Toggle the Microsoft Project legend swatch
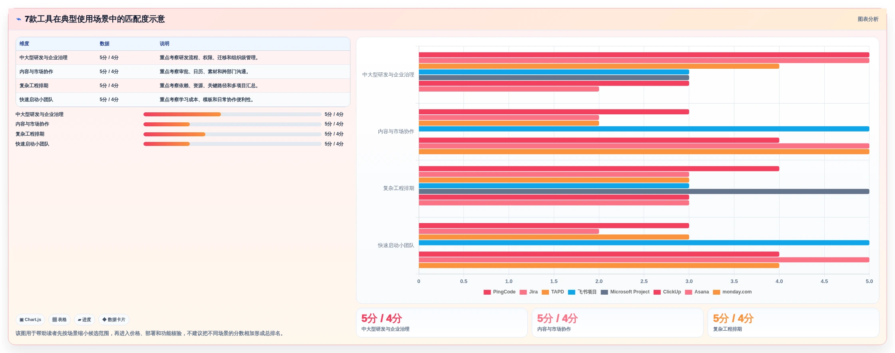895x353 pixels. click(605, 292)
